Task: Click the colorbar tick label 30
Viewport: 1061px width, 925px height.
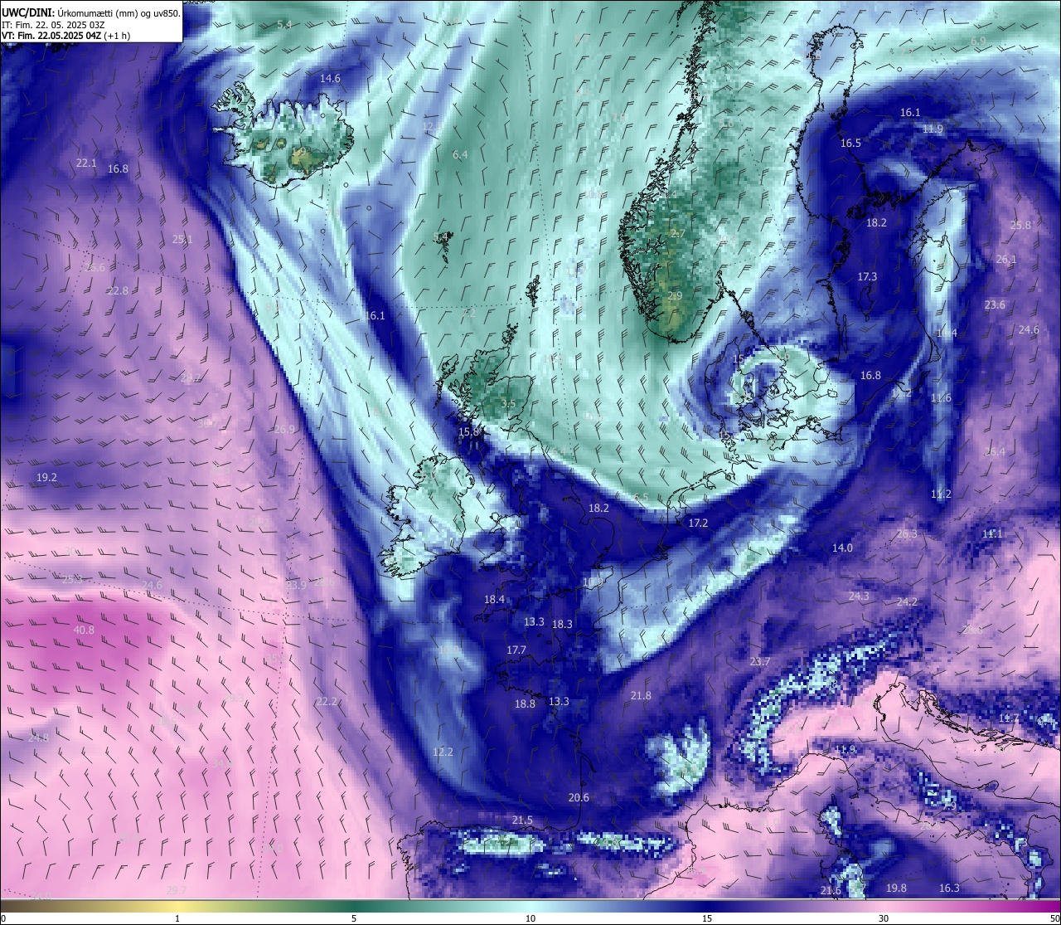Action: [x=884, y=918]
